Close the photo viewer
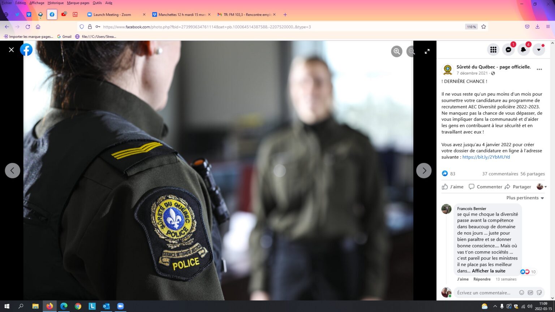555x312 pixels. pos(11,50)
